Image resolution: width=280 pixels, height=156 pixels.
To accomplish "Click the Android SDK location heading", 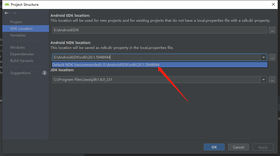I will tap(70, 16).
